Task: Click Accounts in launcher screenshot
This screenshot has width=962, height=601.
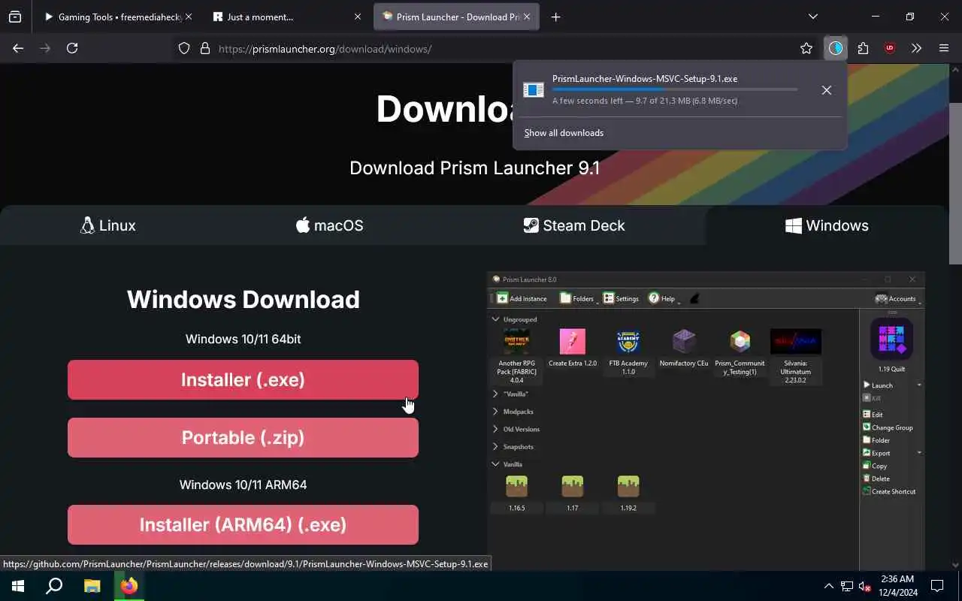Action: (897, 298)
